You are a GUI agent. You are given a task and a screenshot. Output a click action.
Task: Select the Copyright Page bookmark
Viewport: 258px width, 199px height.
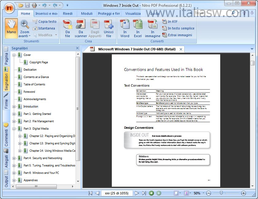39,62
